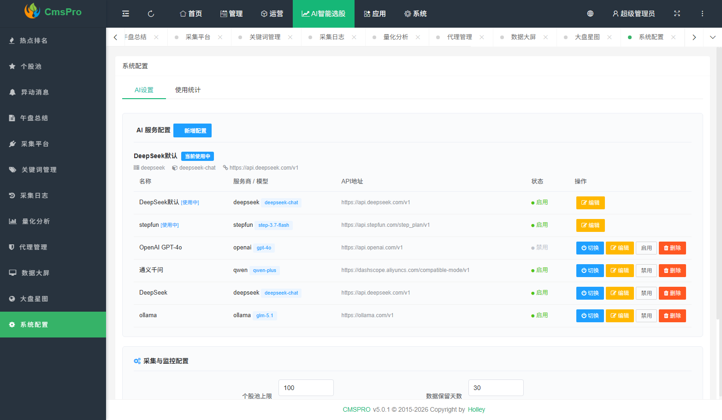Edit the 通义千问 configuration

pos(620,271)
